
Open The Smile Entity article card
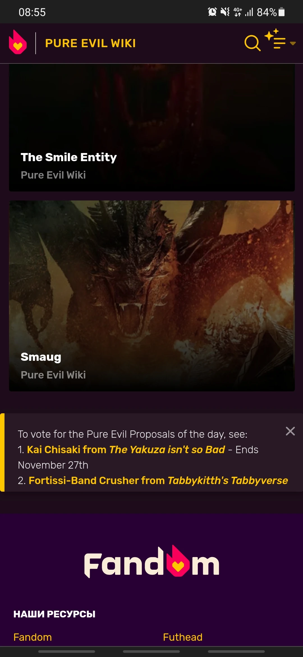point(152,127)
